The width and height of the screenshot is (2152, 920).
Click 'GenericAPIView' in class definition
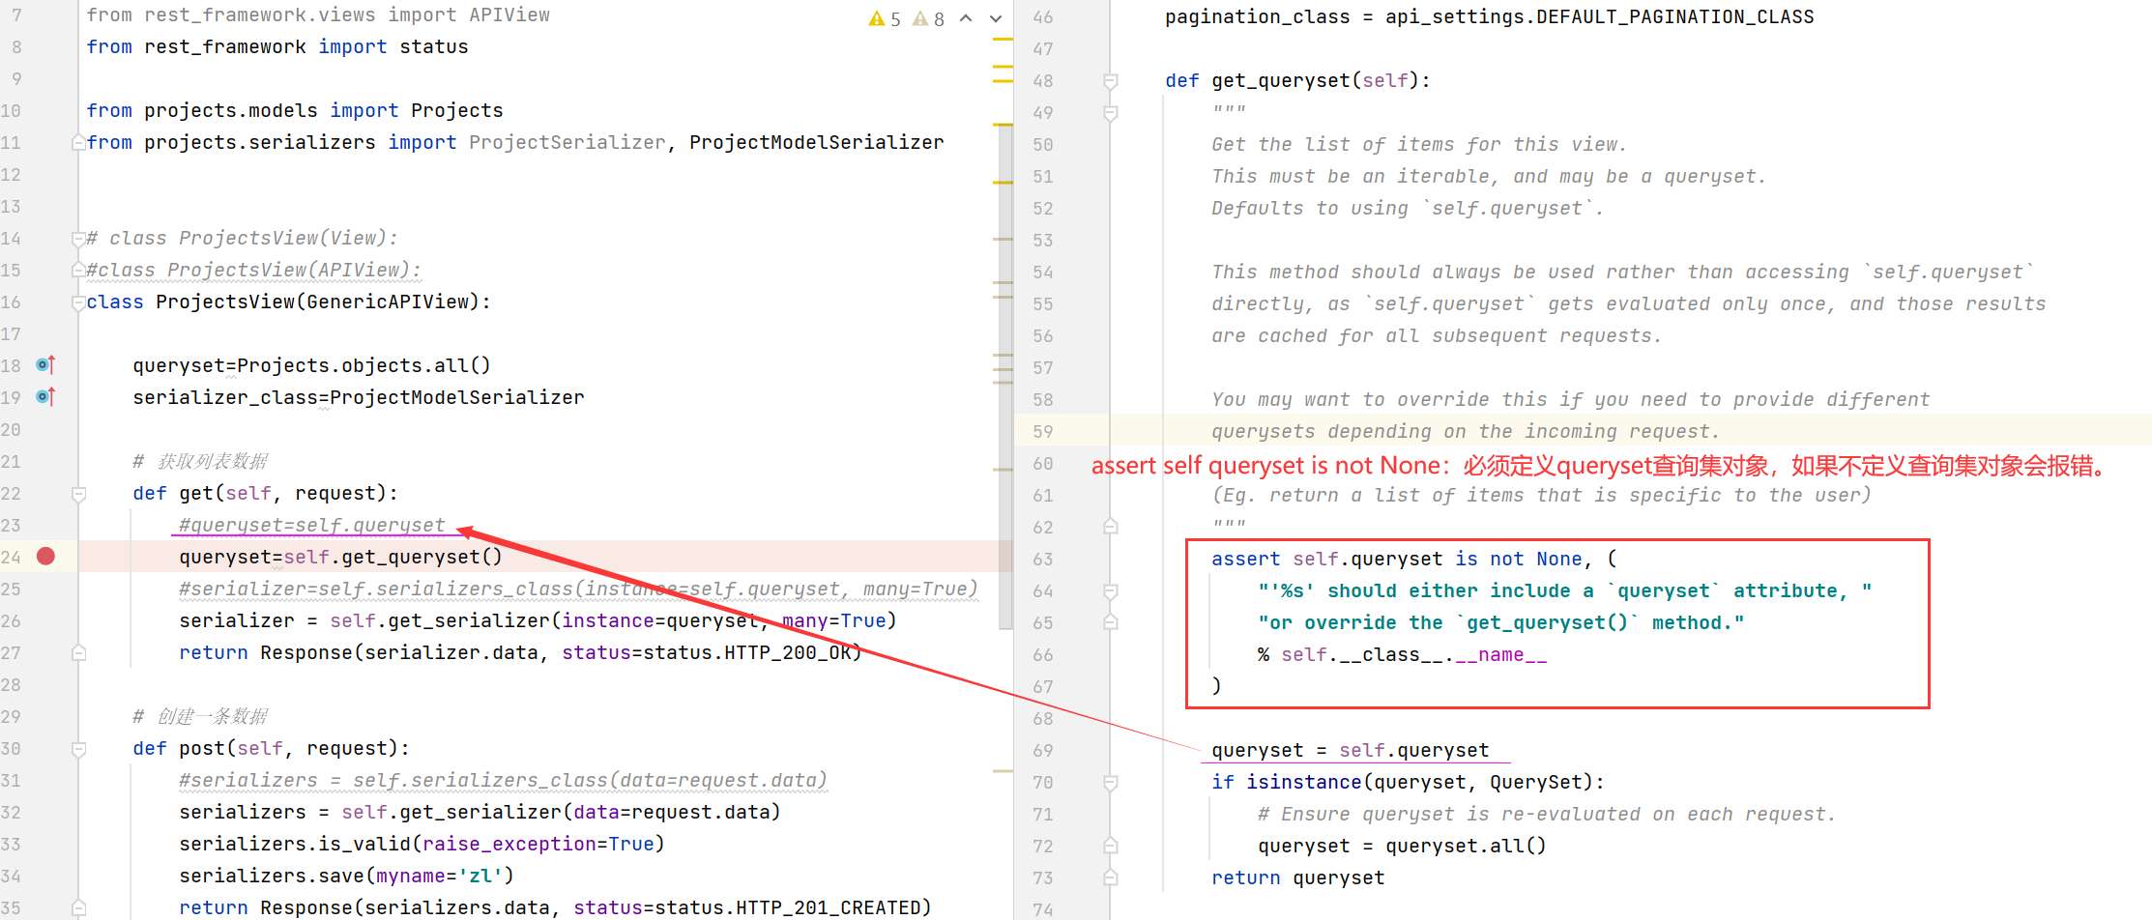(x=388, y=302)
